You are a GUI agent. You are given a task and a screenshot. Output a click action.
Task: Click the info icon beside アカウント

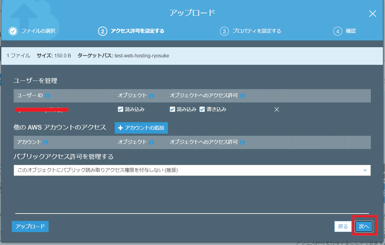(46, 142)
